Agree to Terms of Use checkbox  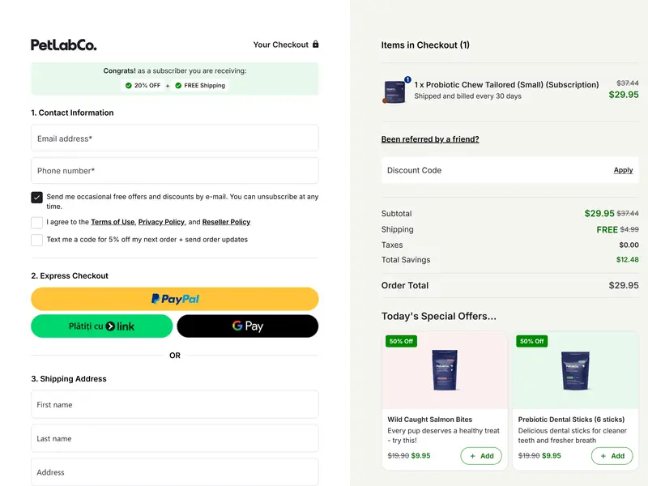[37, 222]
